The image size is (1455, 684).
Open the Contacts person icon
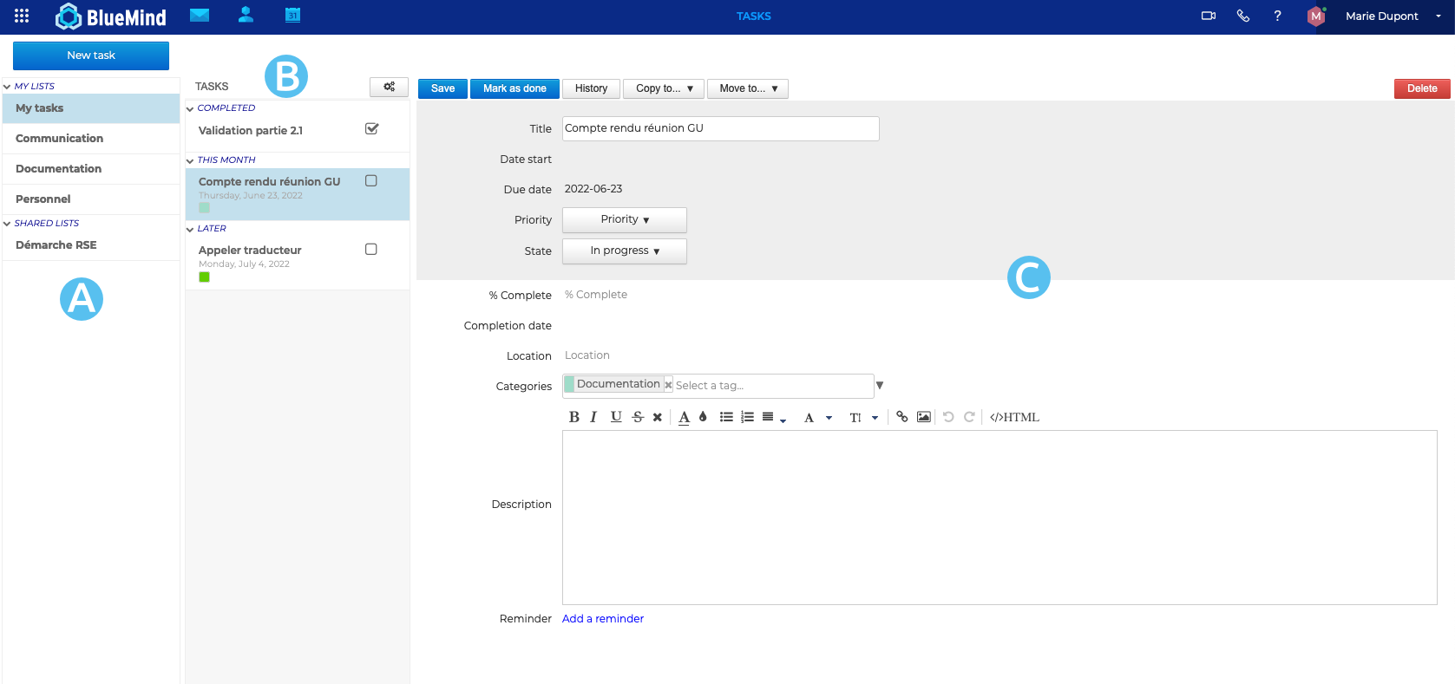246,15
